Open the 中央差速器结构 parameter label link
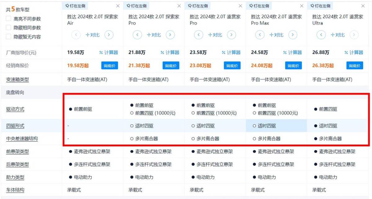The image size is (372, 199). (x=22, y=139)
